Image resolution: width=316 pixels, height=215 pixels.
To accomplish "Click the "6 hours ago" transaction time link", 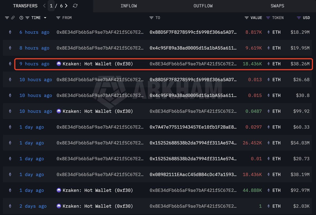I will [x=34, y=32].
